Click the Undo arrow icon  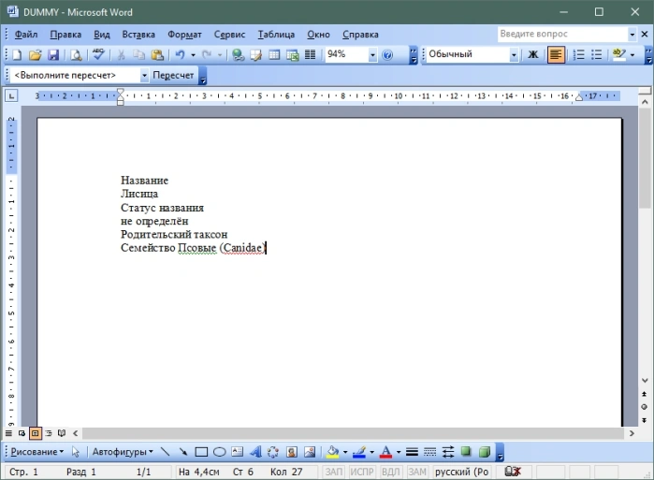(181, 54)
